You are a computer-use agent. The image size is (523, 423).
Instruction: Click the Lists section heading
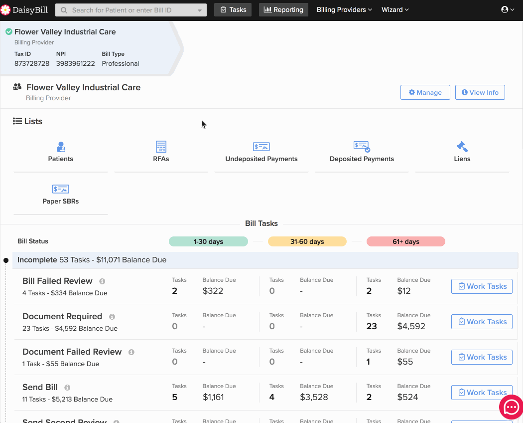(28, 121)
